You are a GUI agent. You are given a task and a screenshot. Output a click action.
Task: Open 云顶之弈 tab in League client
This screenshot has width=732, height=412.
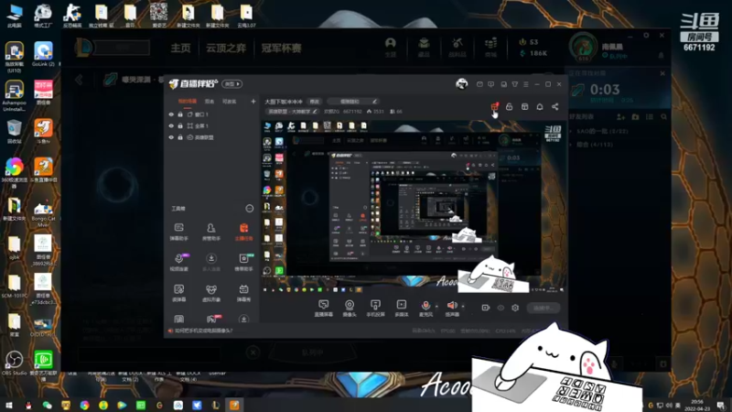226,48
